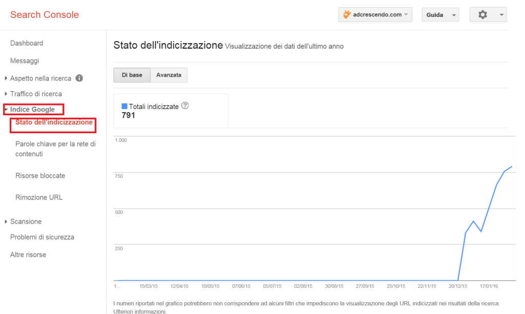Switch to the Avanzata tab
This screenshot has width=525, height=314.
coord(169,75)
